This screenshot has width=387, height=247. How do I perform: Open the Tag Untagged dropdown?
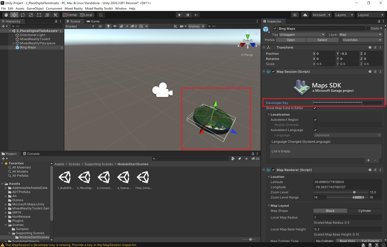tap(302, 35)
